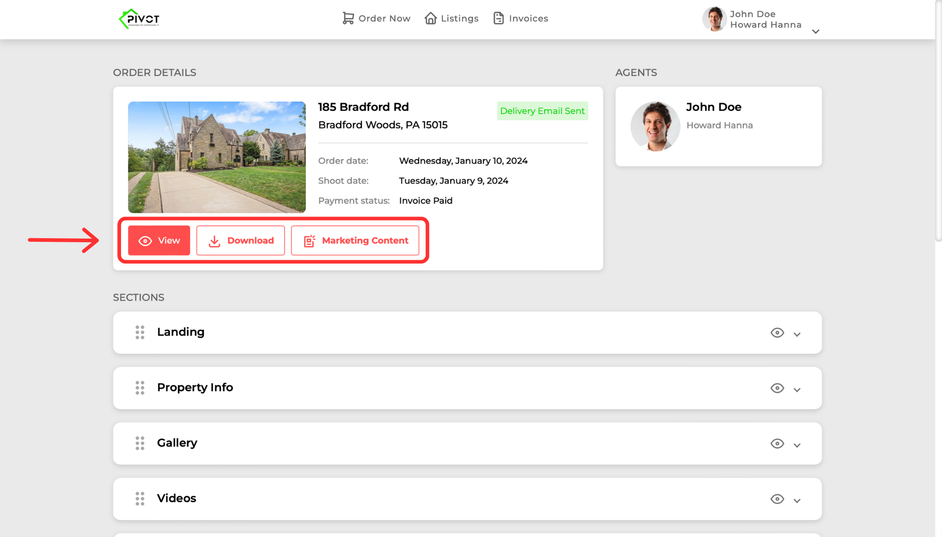
Task: Click the Invoices document icon
Action: coord(499,18)
